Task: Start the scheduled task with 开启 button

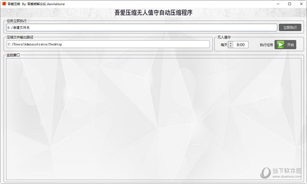Action: (x=286, y=44)
